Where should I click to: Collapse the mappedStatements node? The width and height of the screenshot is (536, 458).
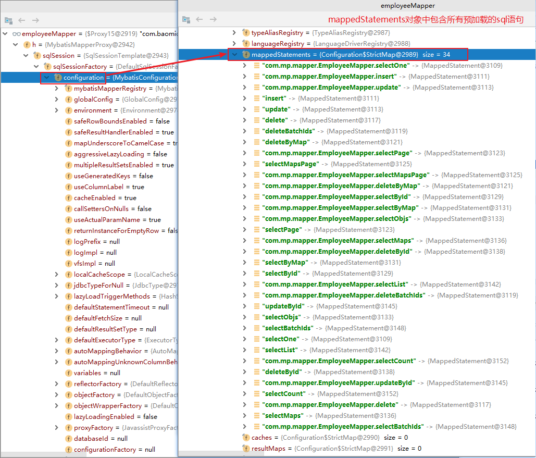tap(234, 54)
